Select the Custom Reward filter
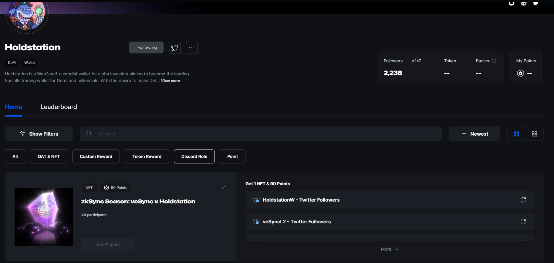The image size is (554, 263). [x=96, y=156]
